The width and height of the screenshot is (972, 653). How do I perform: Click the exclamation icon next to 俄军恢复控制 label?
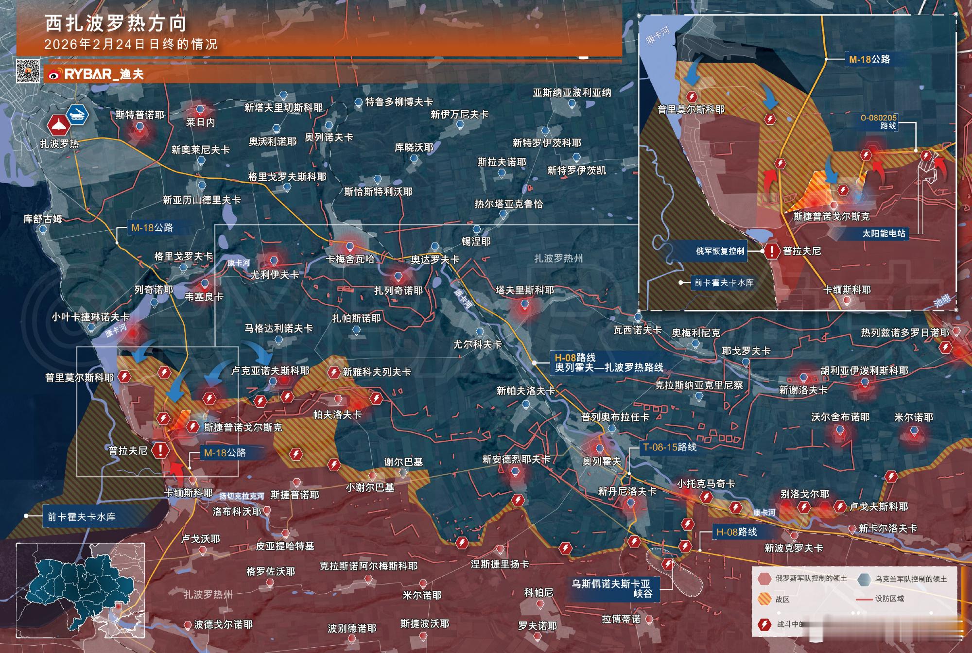(x=771, y=251)
